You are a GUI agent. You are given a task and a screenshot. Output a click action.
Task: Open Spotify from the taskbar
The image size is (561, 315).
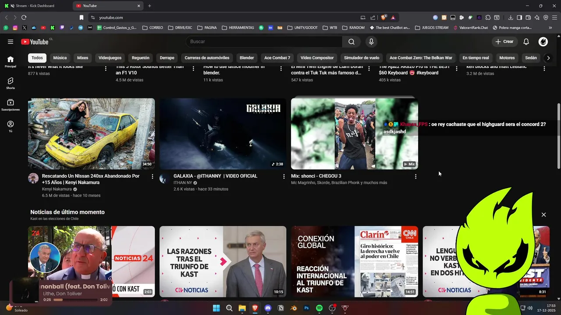[319, 308]
